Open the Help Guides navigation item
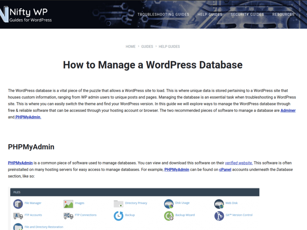Screen dimensions: 307x230 pyautogui.click(x=210, y=15)
